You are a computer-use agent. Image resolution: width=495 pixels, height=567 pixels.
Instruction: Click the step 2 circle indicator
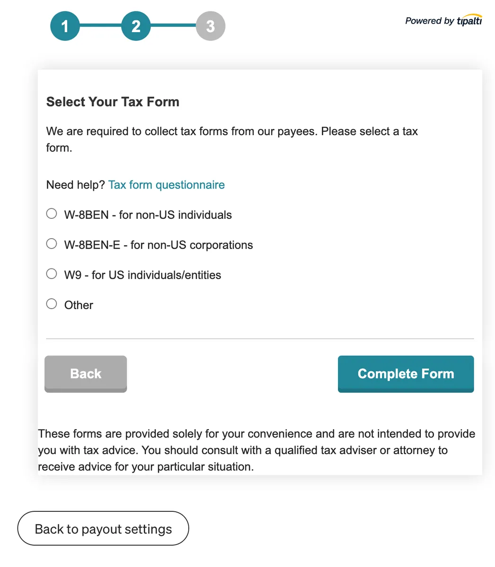tap(136, 26)
